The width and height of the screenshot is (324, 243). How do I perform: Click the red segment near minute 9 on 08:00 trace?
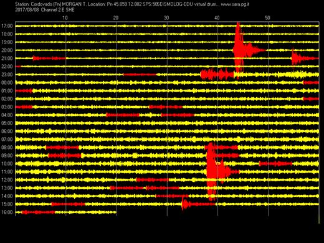pos(62,148)
